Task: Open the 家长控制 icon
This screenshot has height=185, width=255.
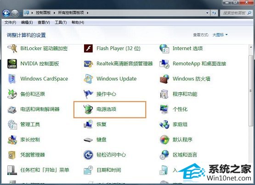Action: (x=12, y=140)
